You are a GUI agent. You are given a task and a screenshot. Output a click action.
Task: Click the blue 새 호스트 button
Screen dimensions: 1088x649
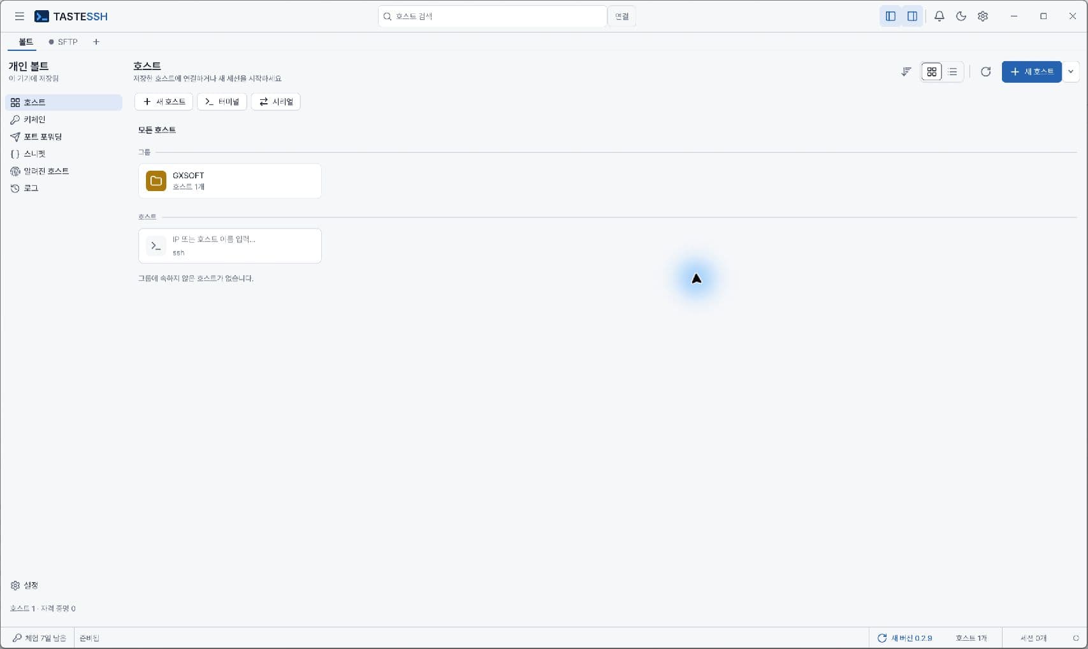(1031, 72)
